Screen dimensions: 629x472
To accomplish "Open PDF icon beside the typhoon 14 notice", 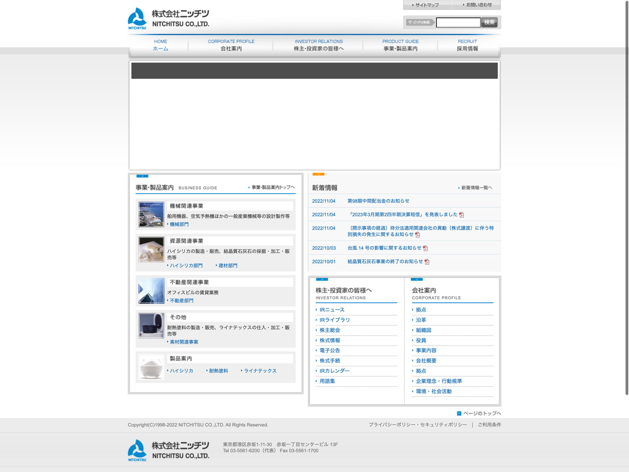I will (x=425, y=248).
